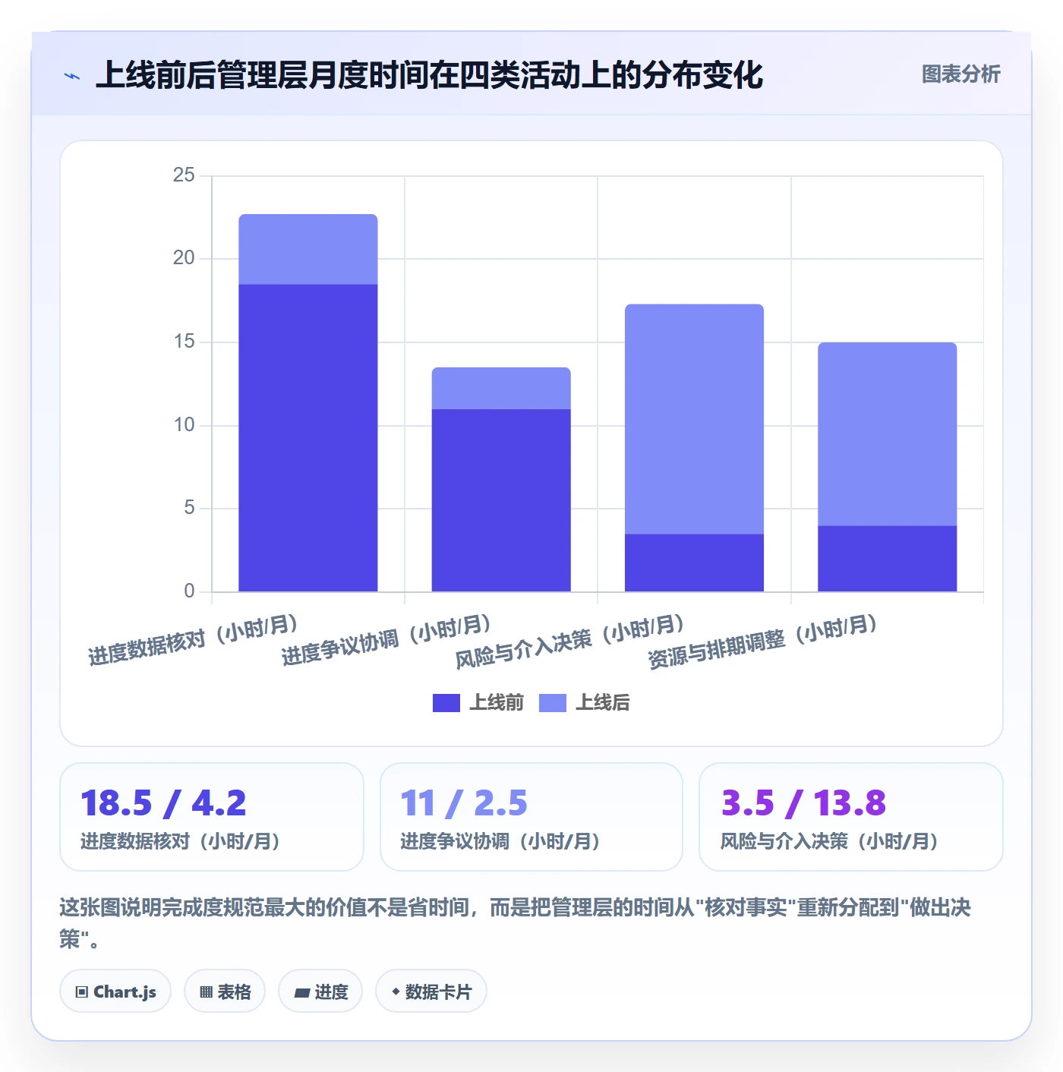Click the 上线后 bar segment for 进度争议协调

(x=501, y=389)
